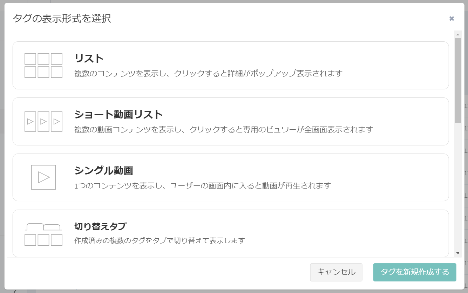
Task: Select the ショート動画リスト option title
Action: (x=118, y=115)
